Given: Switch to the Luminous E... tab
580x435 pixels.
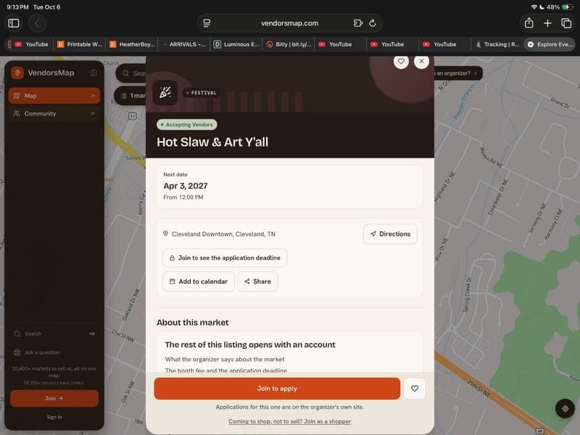Looking at the screenshot, I should 236,44.
